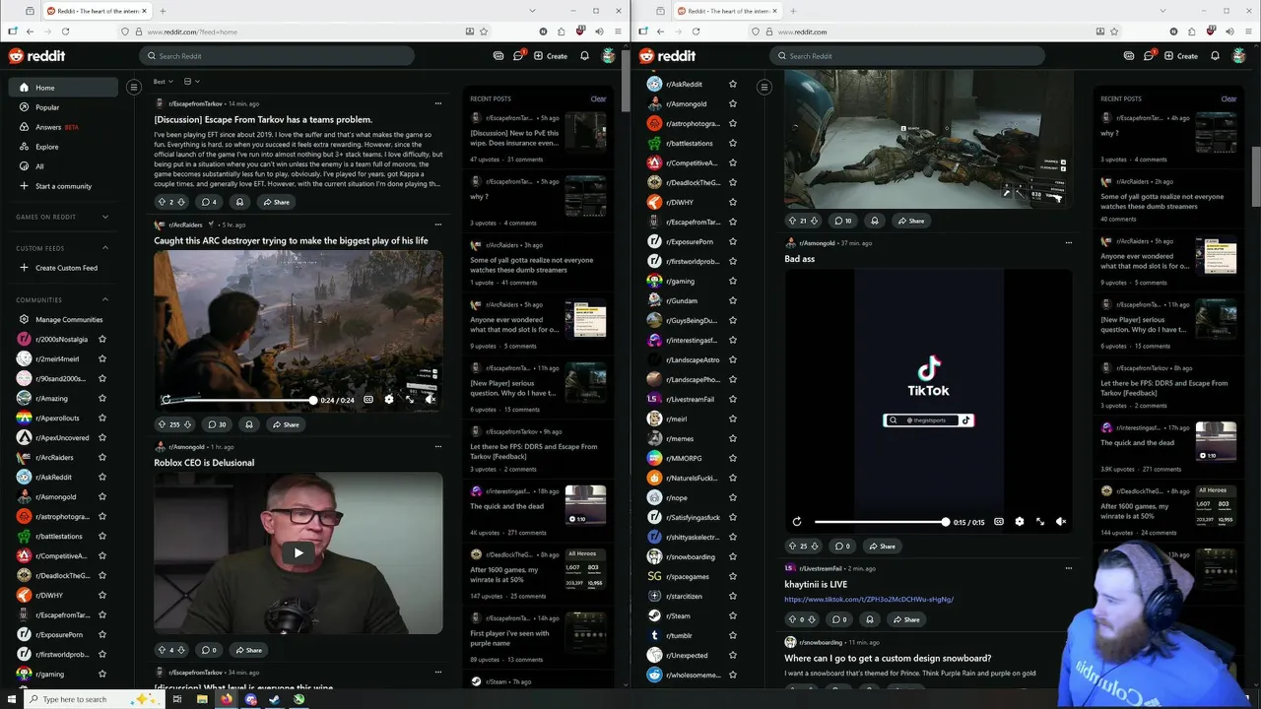Click Create Custom Feed
The height and width of the screenshot is (709, 1261).
pos(63,268)
